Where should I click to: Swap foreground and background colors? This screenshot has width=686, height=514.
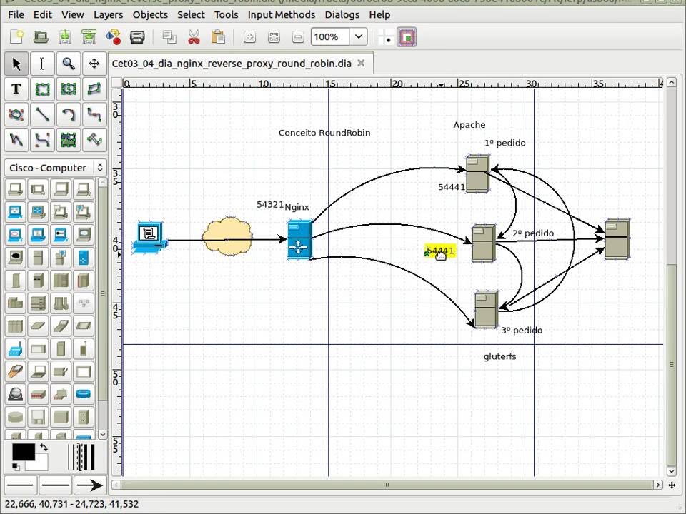[44, 447]
